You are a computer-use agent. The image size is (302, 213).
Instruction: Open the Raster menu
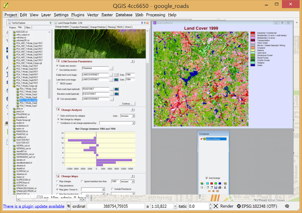pyautogui.click(x=107, y=15)
